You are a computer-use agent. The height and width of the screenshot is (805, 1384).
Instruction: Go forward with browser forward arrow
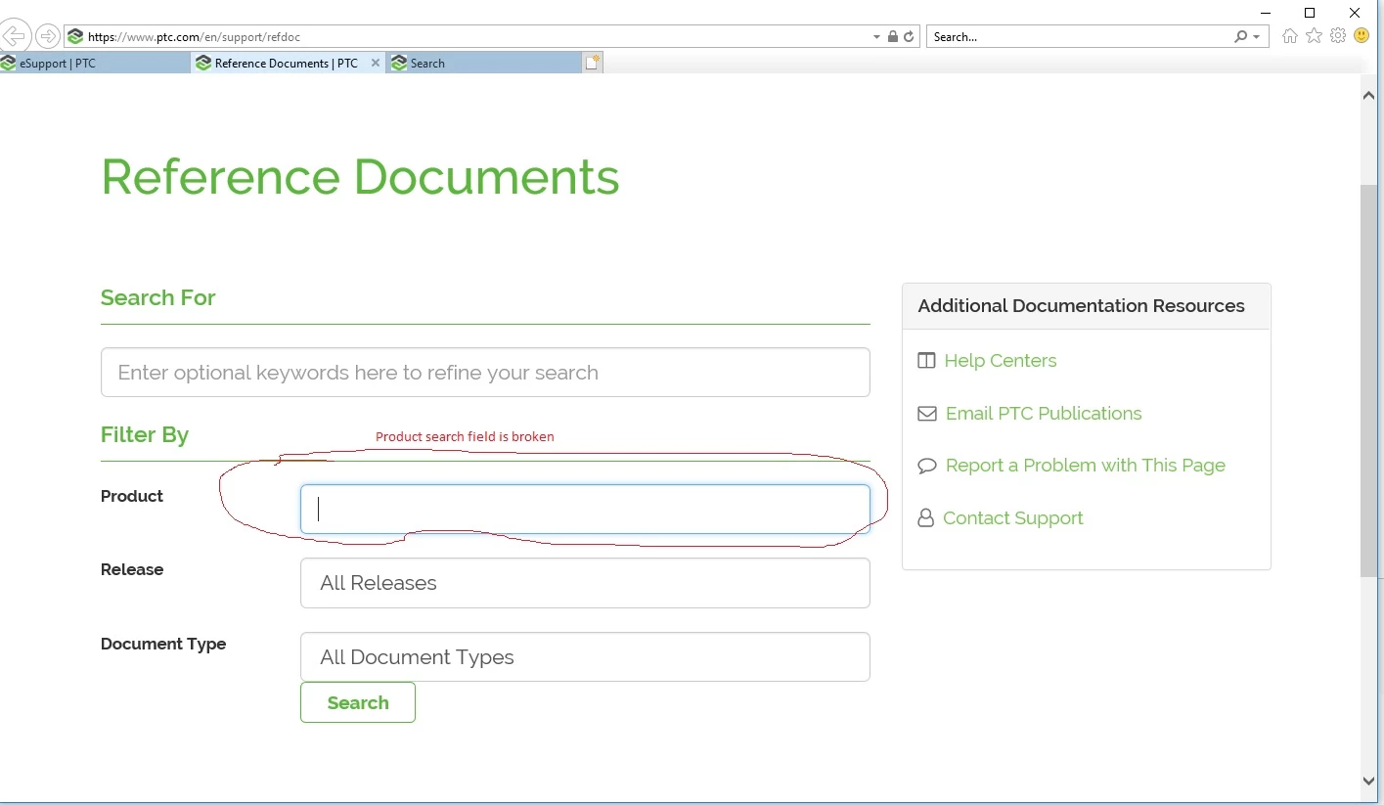tap(47, 36)
